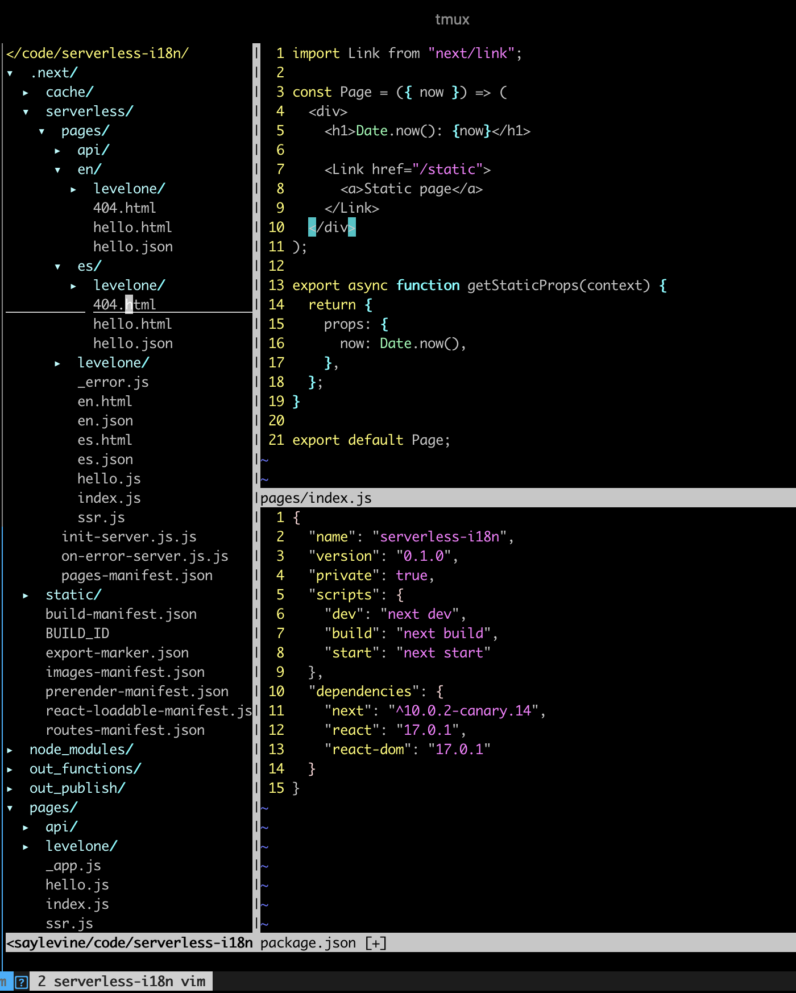Click the '"react": "17.0.1"' line
796x993 pixels.
click(395, 730)
